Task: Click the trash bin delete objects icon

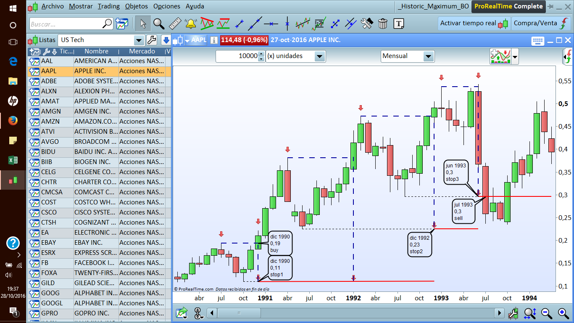Action: [383, 24]
